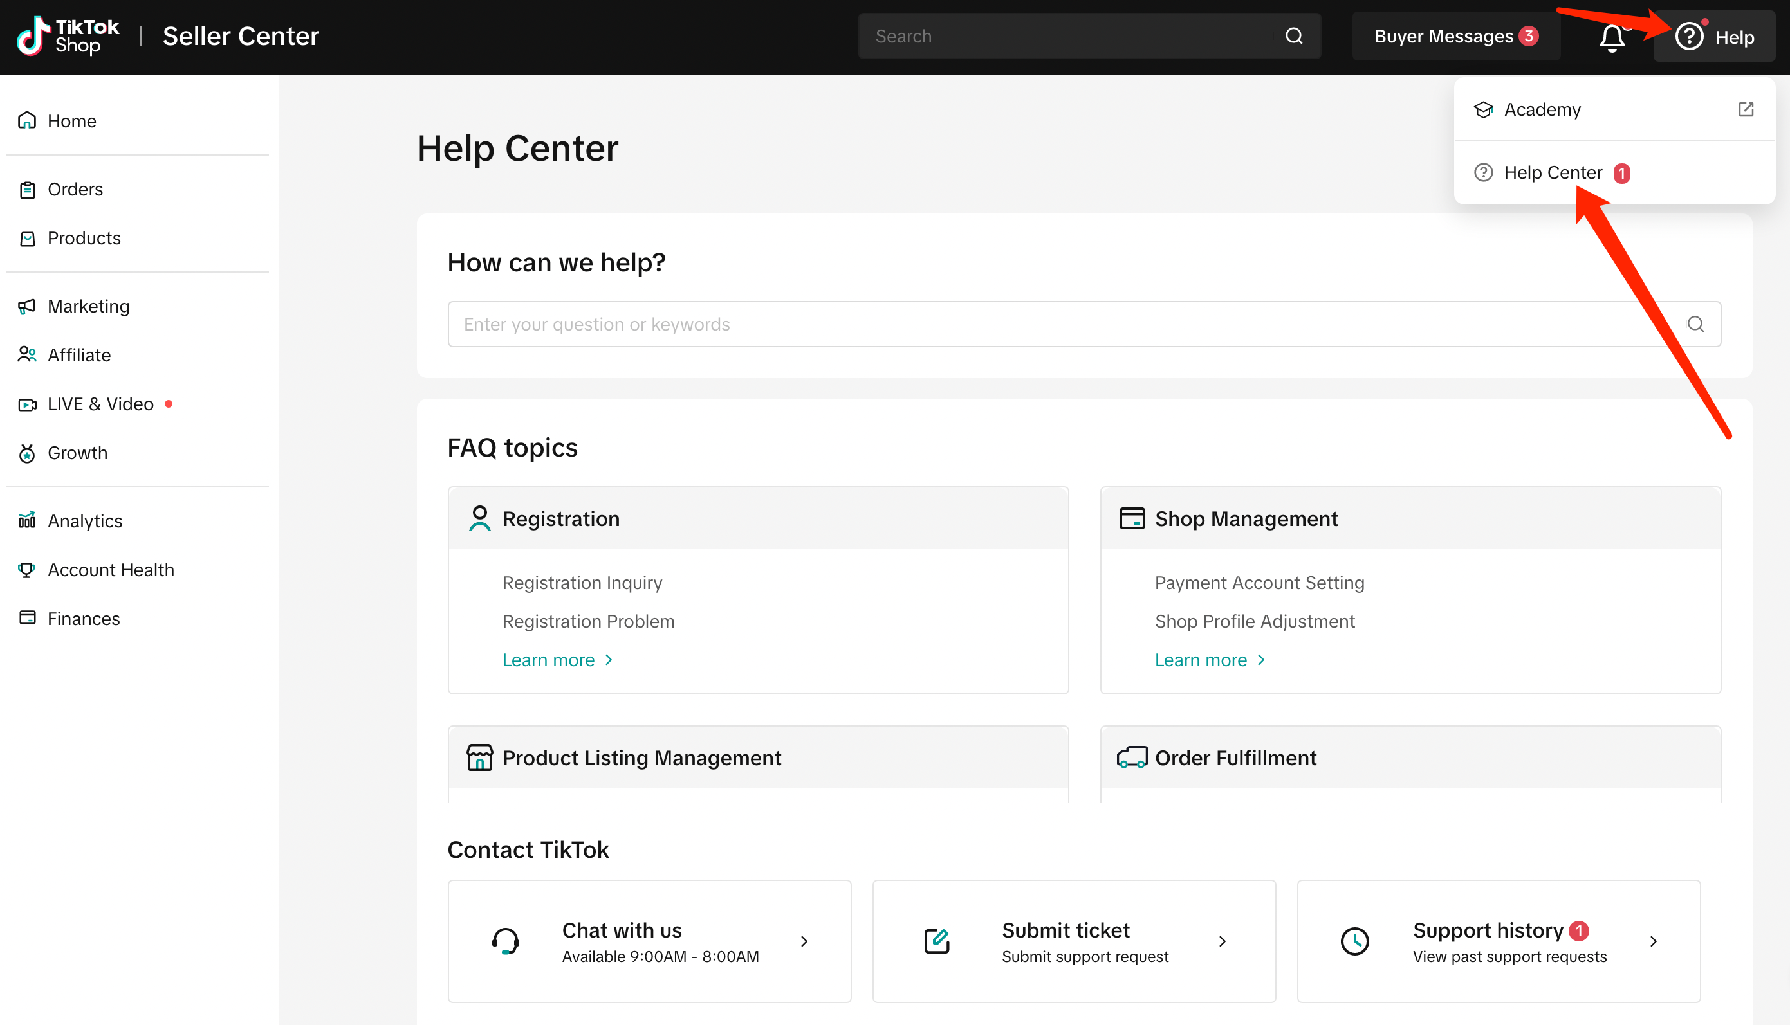Click the Help question mark icon
The width and height of the screenshot is (1790, 1025).
1688,37
